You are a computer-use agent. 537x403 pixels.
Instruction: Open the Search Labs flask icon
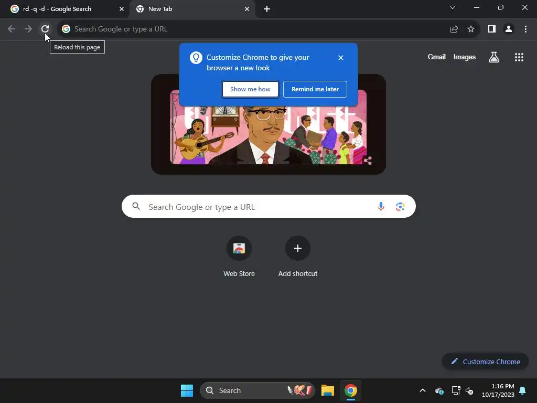click(494, 57)
